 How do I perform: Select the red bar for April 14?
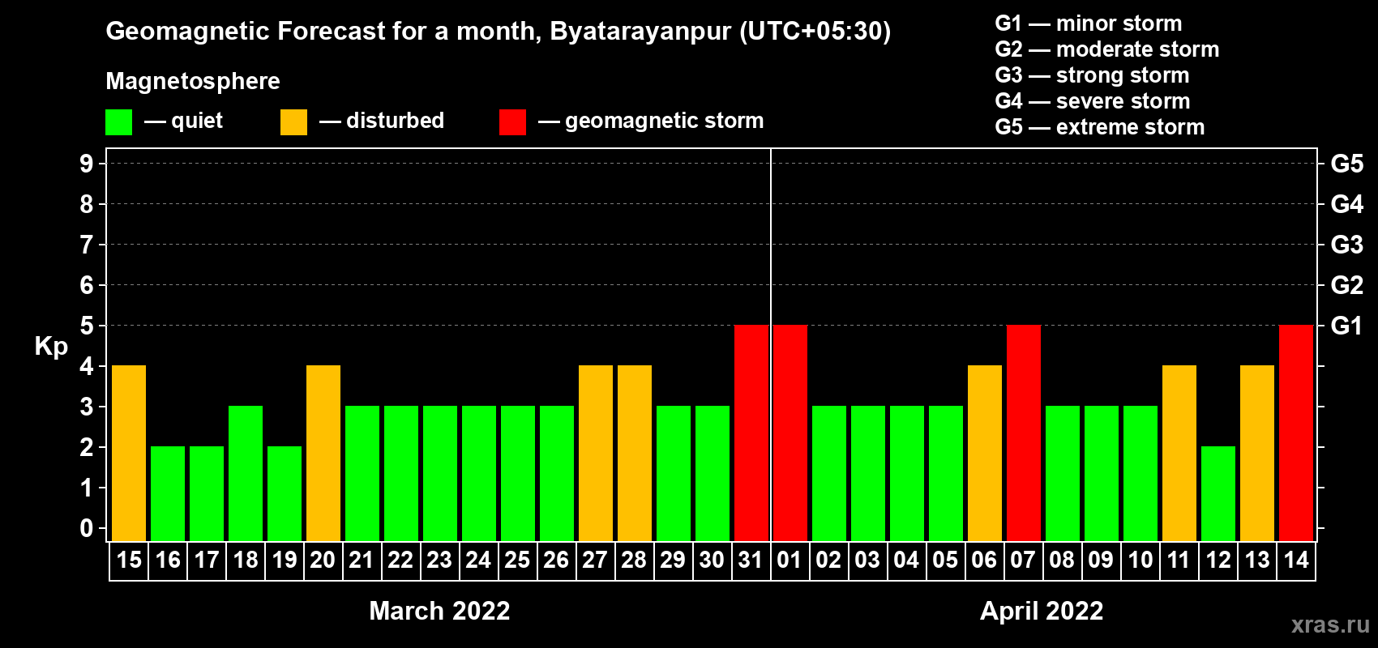pos(1296,433)
